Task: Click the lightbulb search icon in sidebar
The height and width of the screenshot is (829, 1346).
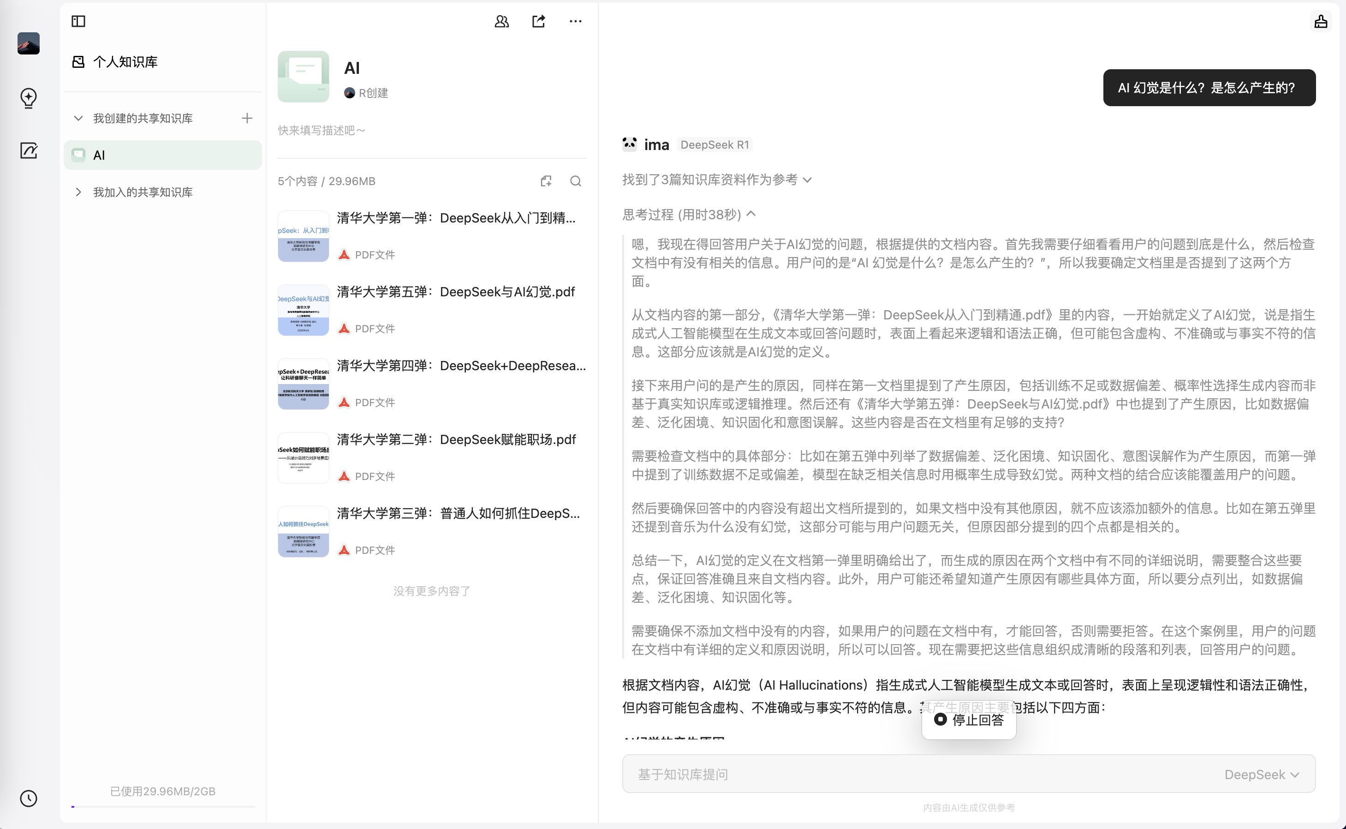Action: pos(29,98)
